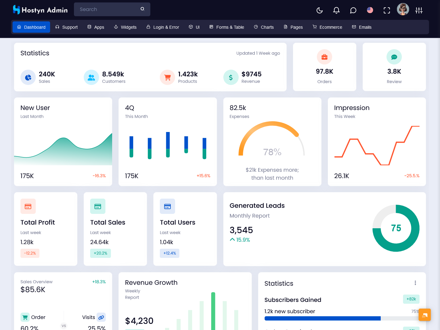
Task: Open the Forms & Table menu
Action: (x=227, y=27)
